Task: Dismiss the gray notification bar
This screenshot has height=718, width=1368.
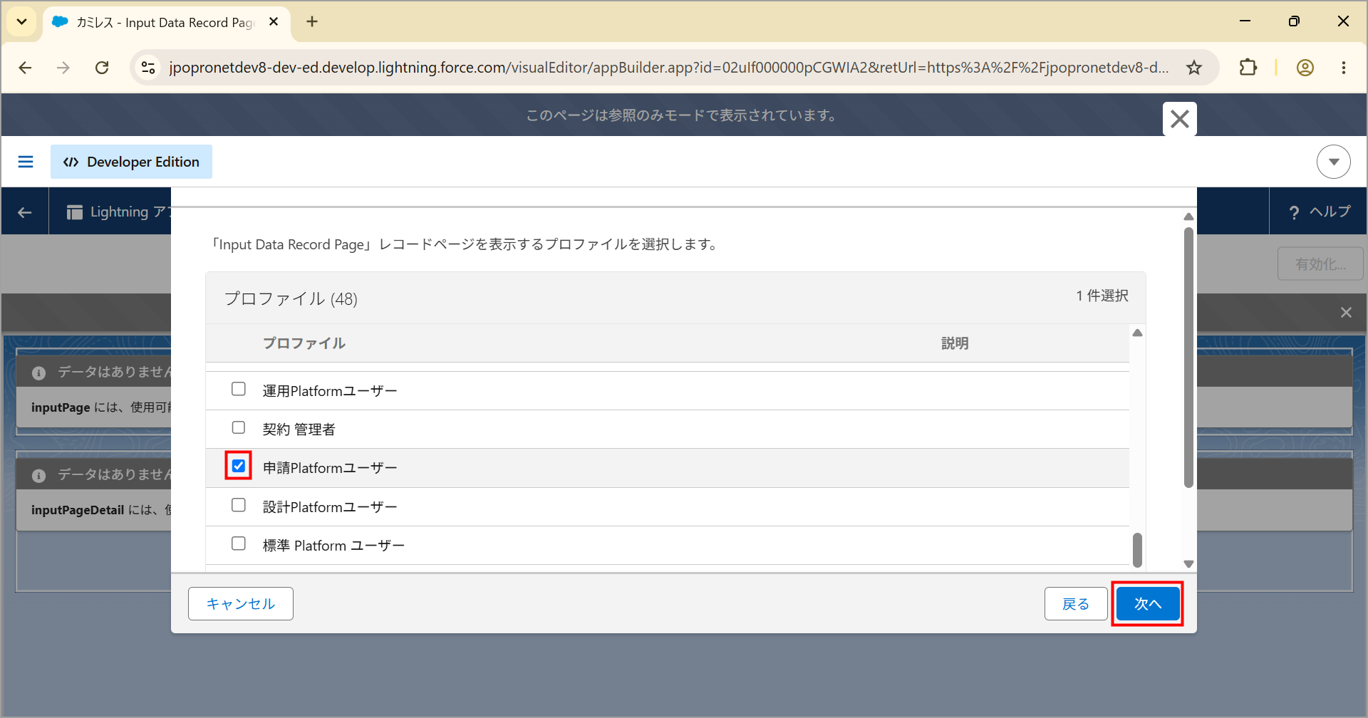Action: 1346,313
